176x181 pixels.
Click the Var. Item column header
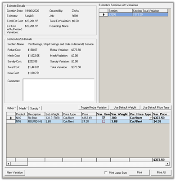[104, 114]
